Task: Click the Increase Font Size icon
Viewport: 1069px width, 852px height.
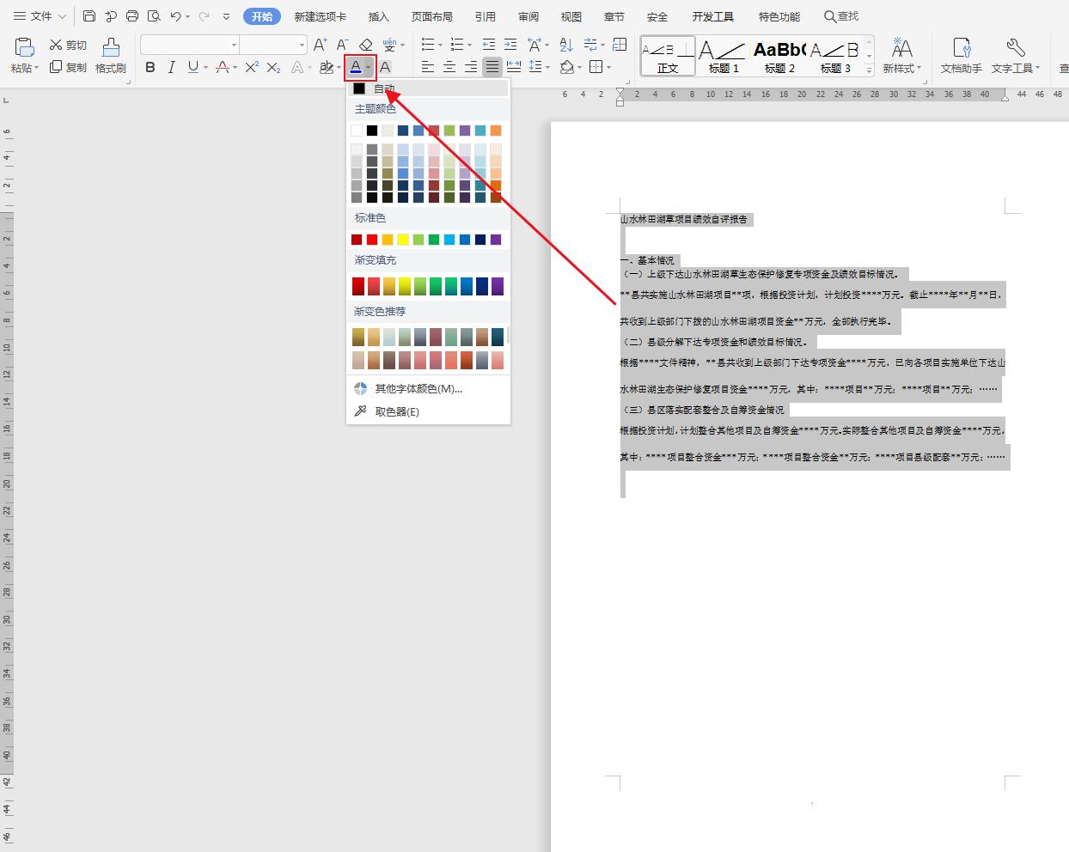Action: pos(320,45)
